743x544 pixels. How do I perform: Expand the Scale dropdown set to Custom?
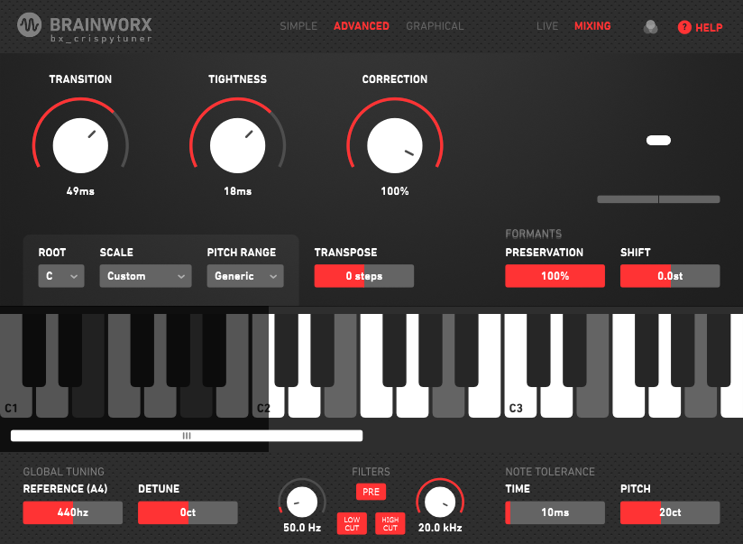tap(145, 276)
